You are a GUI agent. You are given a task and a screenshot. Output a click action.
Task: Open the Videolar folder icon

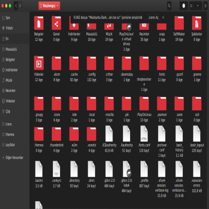39,63
